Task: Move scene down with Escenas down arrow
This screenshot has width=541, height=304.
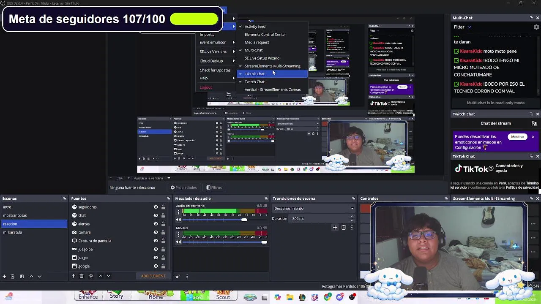Action: point(39,276)
